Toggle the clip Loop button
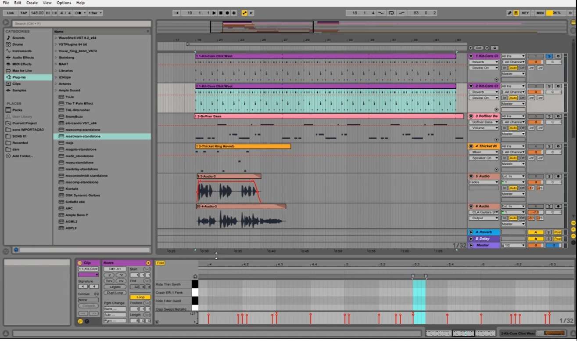Viewport: 577px width, 341px height. tap(140, 297)
